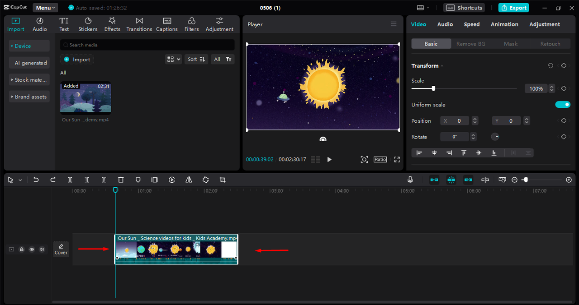Open the Transitions tab

(x=139, y=24)
